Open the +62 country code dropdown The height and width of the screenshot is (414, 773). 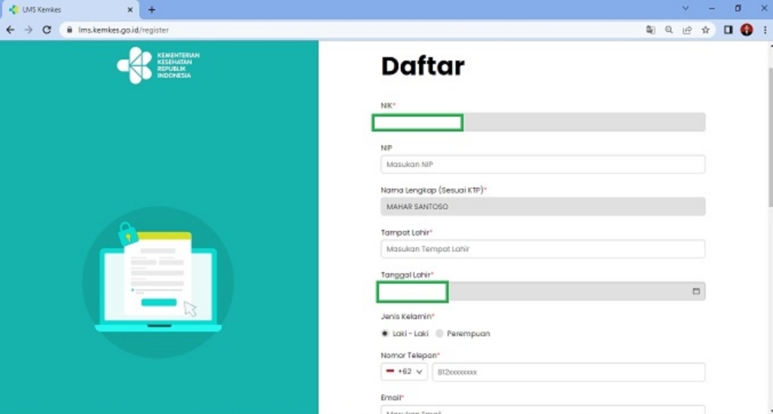[x=405, y=372]
